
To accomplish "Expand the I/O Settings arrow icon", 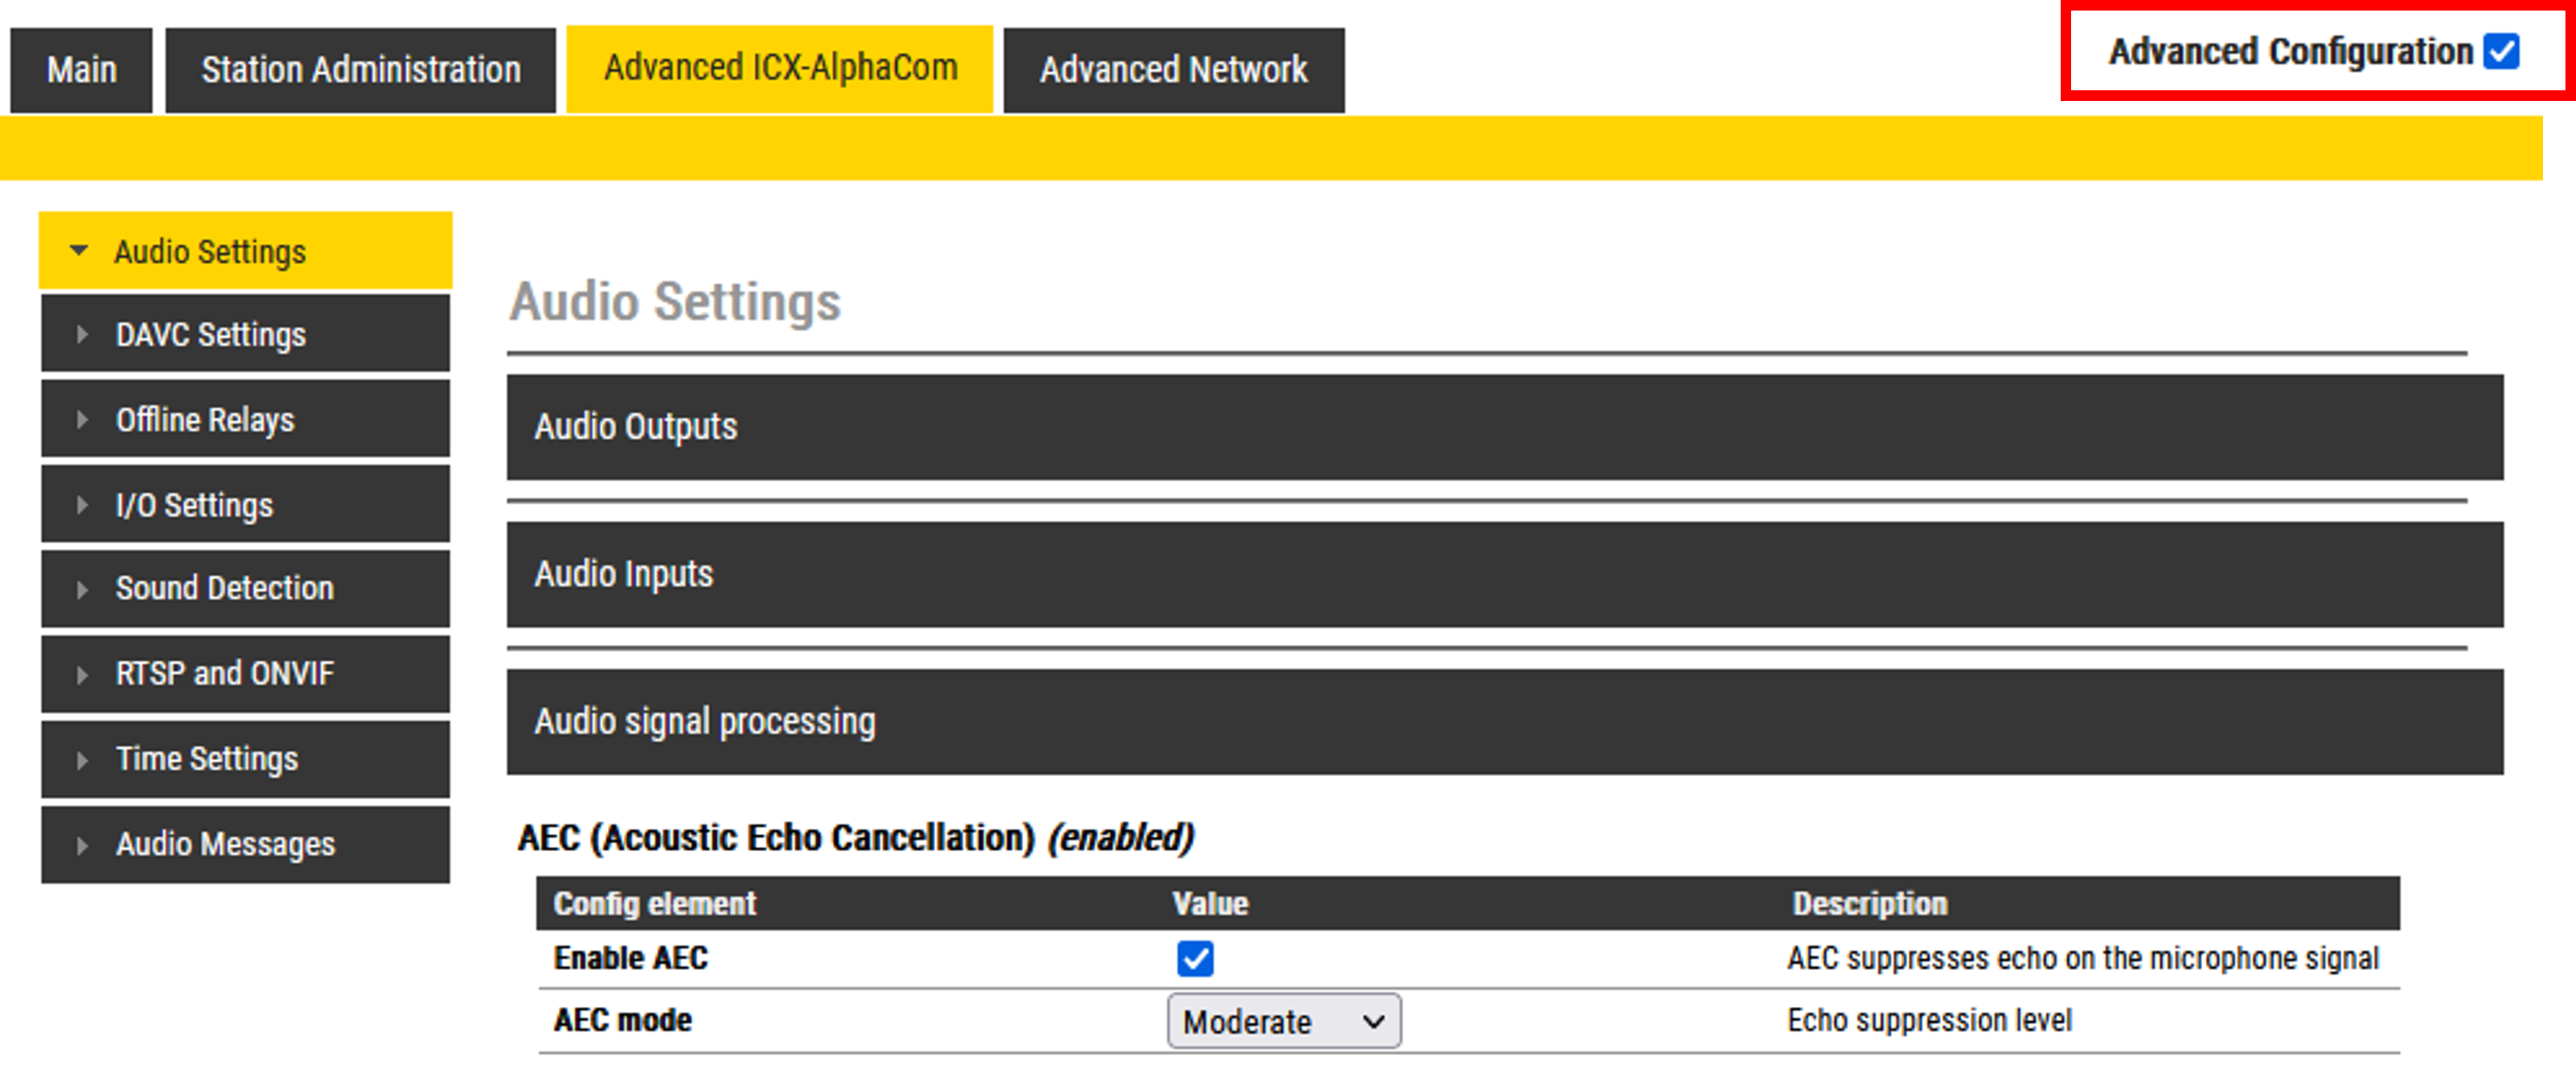I will click(82, 505).
